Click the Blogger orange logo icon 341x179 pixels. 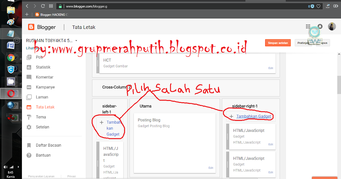click(31, 27)
